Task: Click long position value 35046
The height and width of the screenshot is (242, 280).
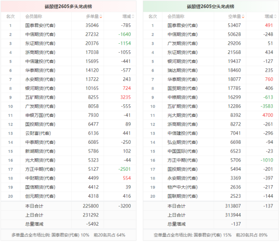Action: point(92,25)
